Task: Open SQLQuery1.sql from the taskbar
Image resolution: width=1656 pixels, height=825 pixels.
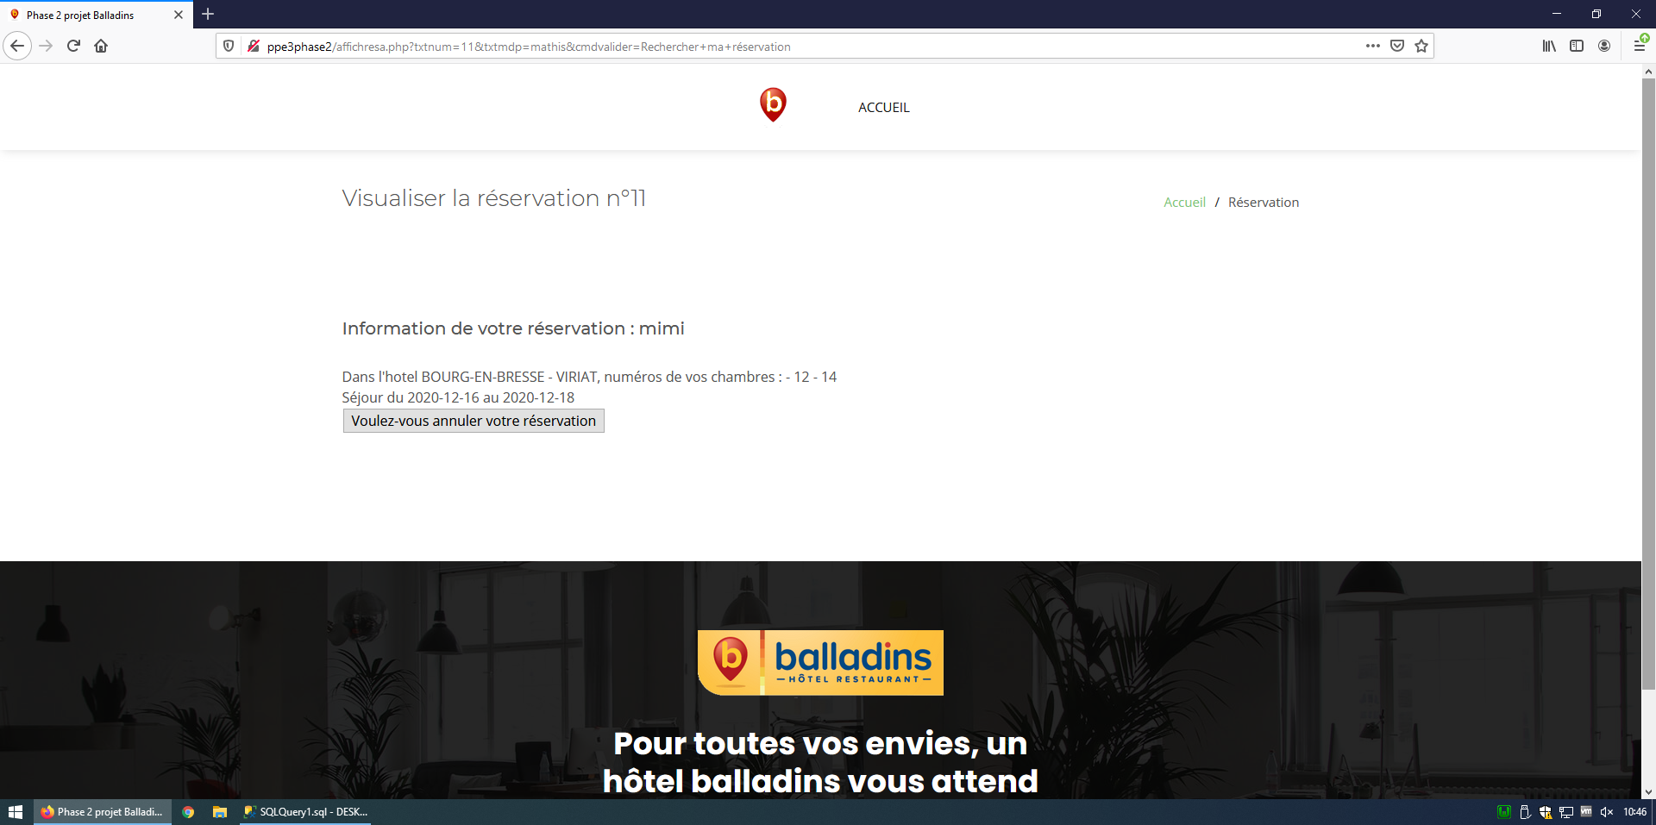Action: (305, 812)
